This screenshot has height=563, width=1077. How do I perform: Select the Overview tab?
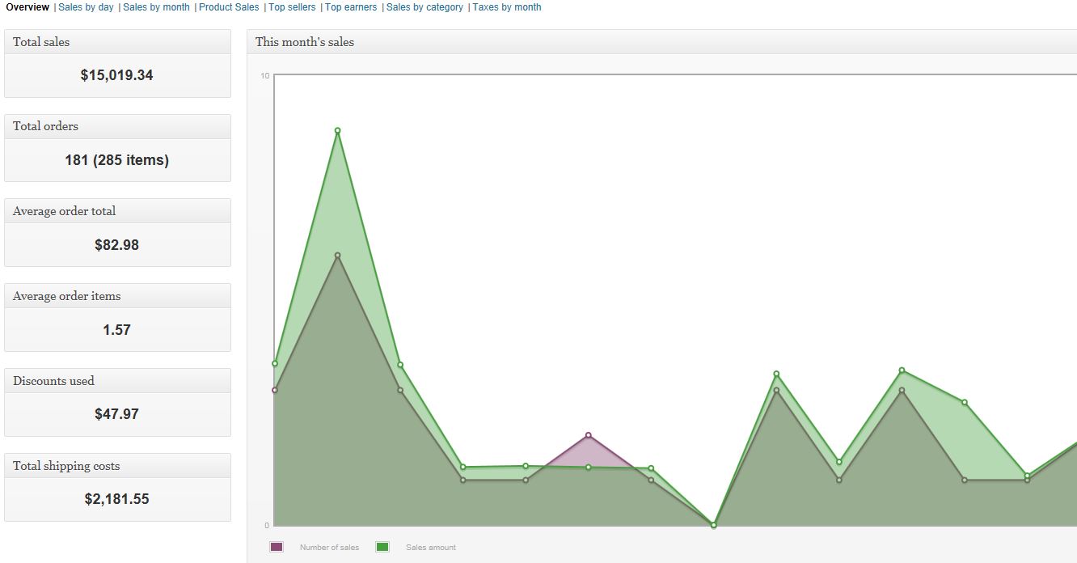(27, 7)
